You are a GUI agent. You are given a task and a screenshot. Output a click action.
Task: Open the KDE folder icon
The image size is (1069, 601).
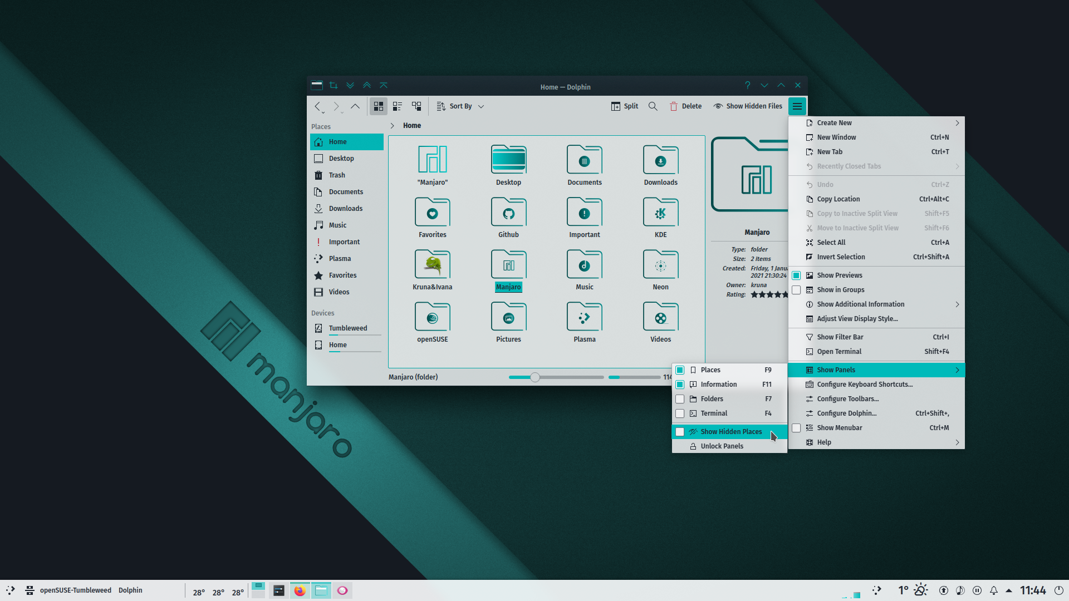[660, 212]
